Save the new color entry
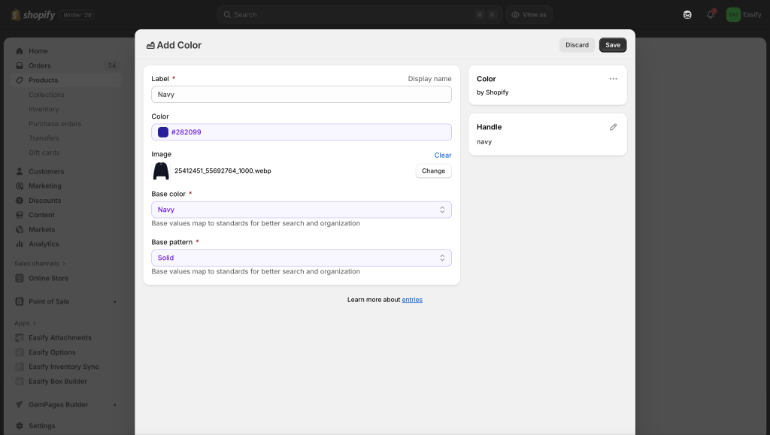Image resolution: width=770 pixels, height=435 pixels. [x=613, y=45]
